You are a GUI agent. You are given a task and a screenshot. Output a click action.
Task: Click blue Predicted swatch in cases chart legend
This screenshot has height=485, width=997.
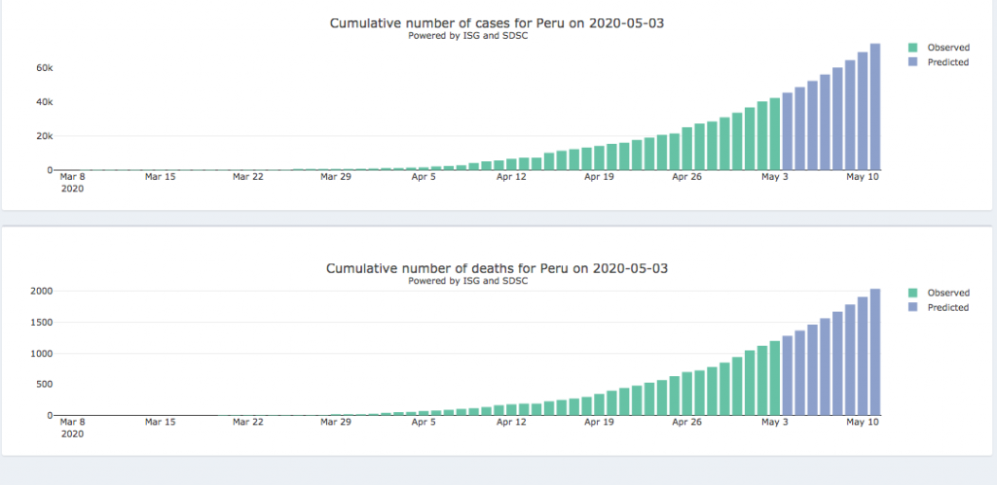pos(912,62)
